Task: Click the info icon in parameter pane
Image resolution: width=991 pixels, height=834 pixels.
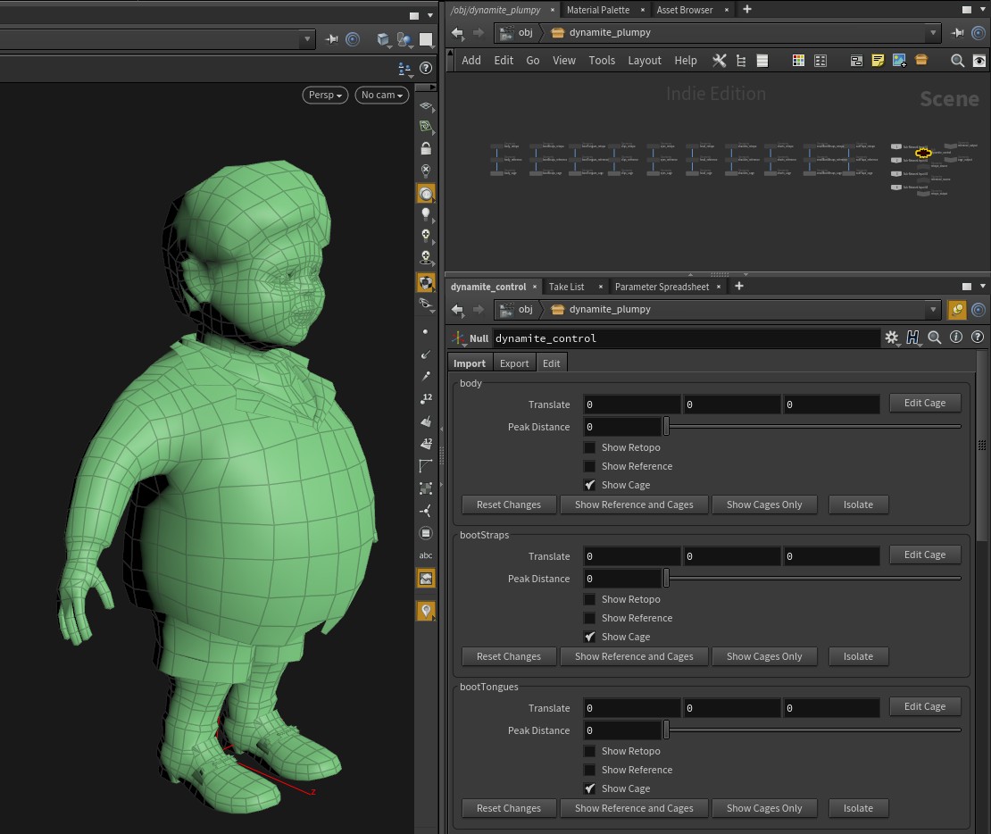Action: [956, 338]
